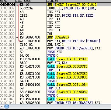The image size is (111, 110).
Task: Select DEC EDI at address 00401009
Action: click(x=54, y=23)
